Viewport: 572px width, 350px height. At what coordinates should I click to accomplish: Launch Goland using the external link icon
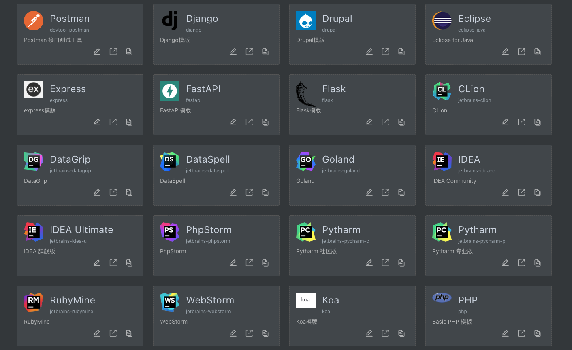385,193
